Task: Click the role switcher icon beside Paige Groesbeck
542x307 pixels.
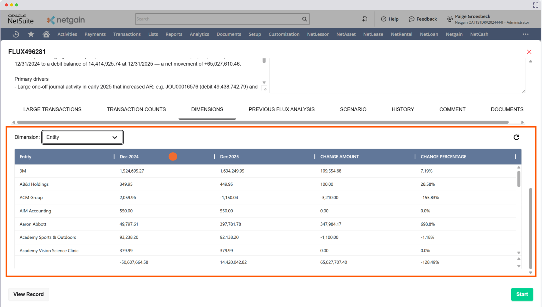Action: click(449, 19)
